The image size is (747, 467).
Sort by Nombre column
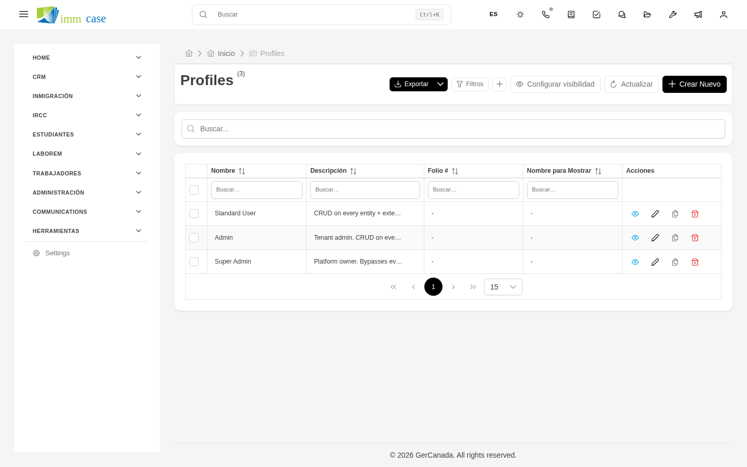[242, 171]
